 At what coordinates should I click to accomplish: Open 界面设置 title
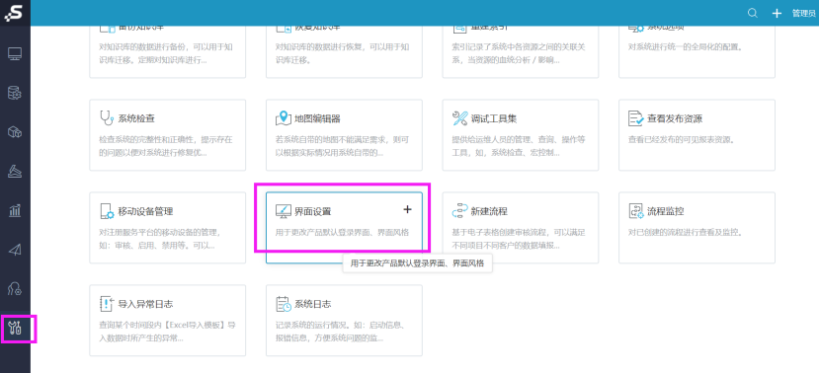pos(313,211)
